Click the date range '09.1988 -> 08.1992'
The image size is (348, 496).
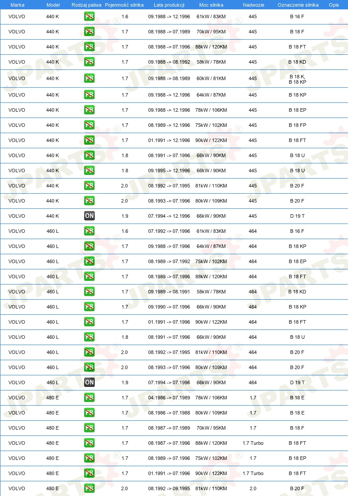[169, 62]
